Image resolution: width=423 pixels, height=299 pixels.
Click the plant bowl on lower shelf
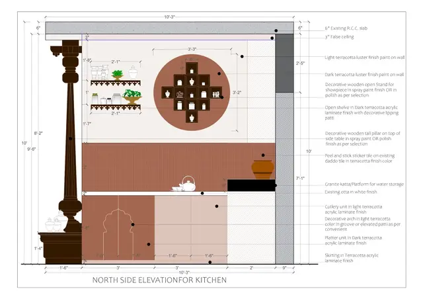coord(132,97)
